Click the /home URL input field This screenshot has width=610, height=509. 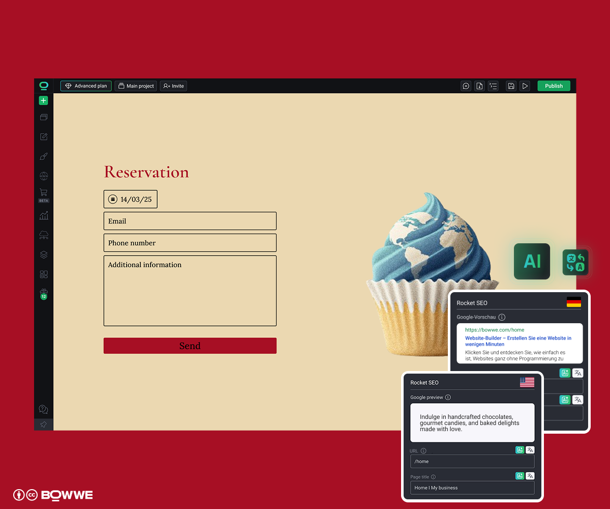coord(472,462)
